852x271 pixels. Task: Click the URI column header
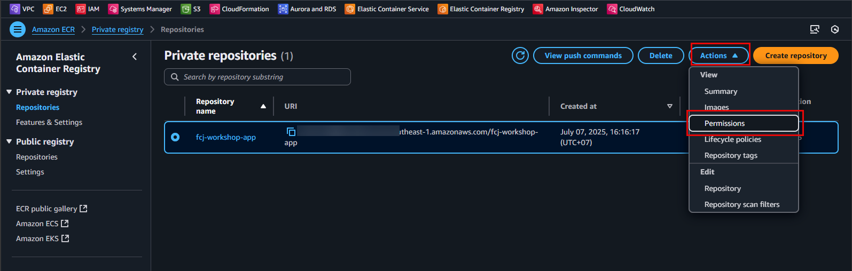pyautogui.click(x=291, y=106)
